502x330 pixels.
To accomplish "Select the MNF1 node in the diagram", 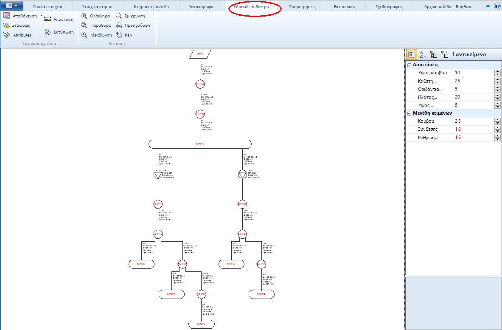I will tap(199, 144).
